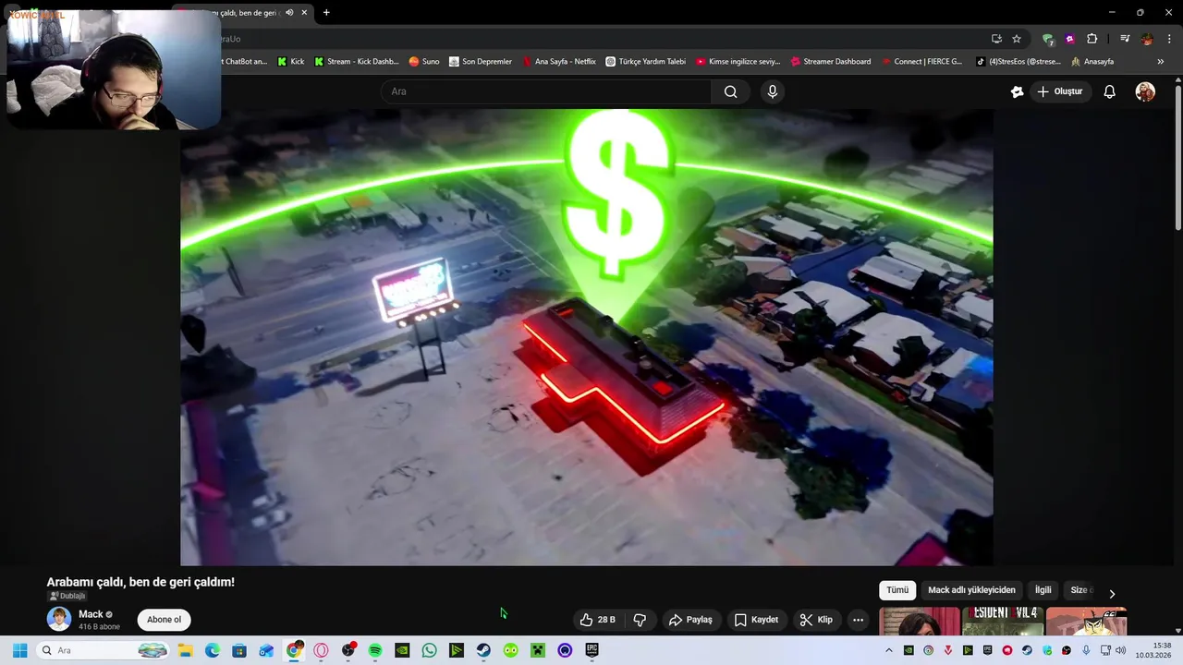
Task: Click the green shield extension icon
Action: [x=1047, y=39]
